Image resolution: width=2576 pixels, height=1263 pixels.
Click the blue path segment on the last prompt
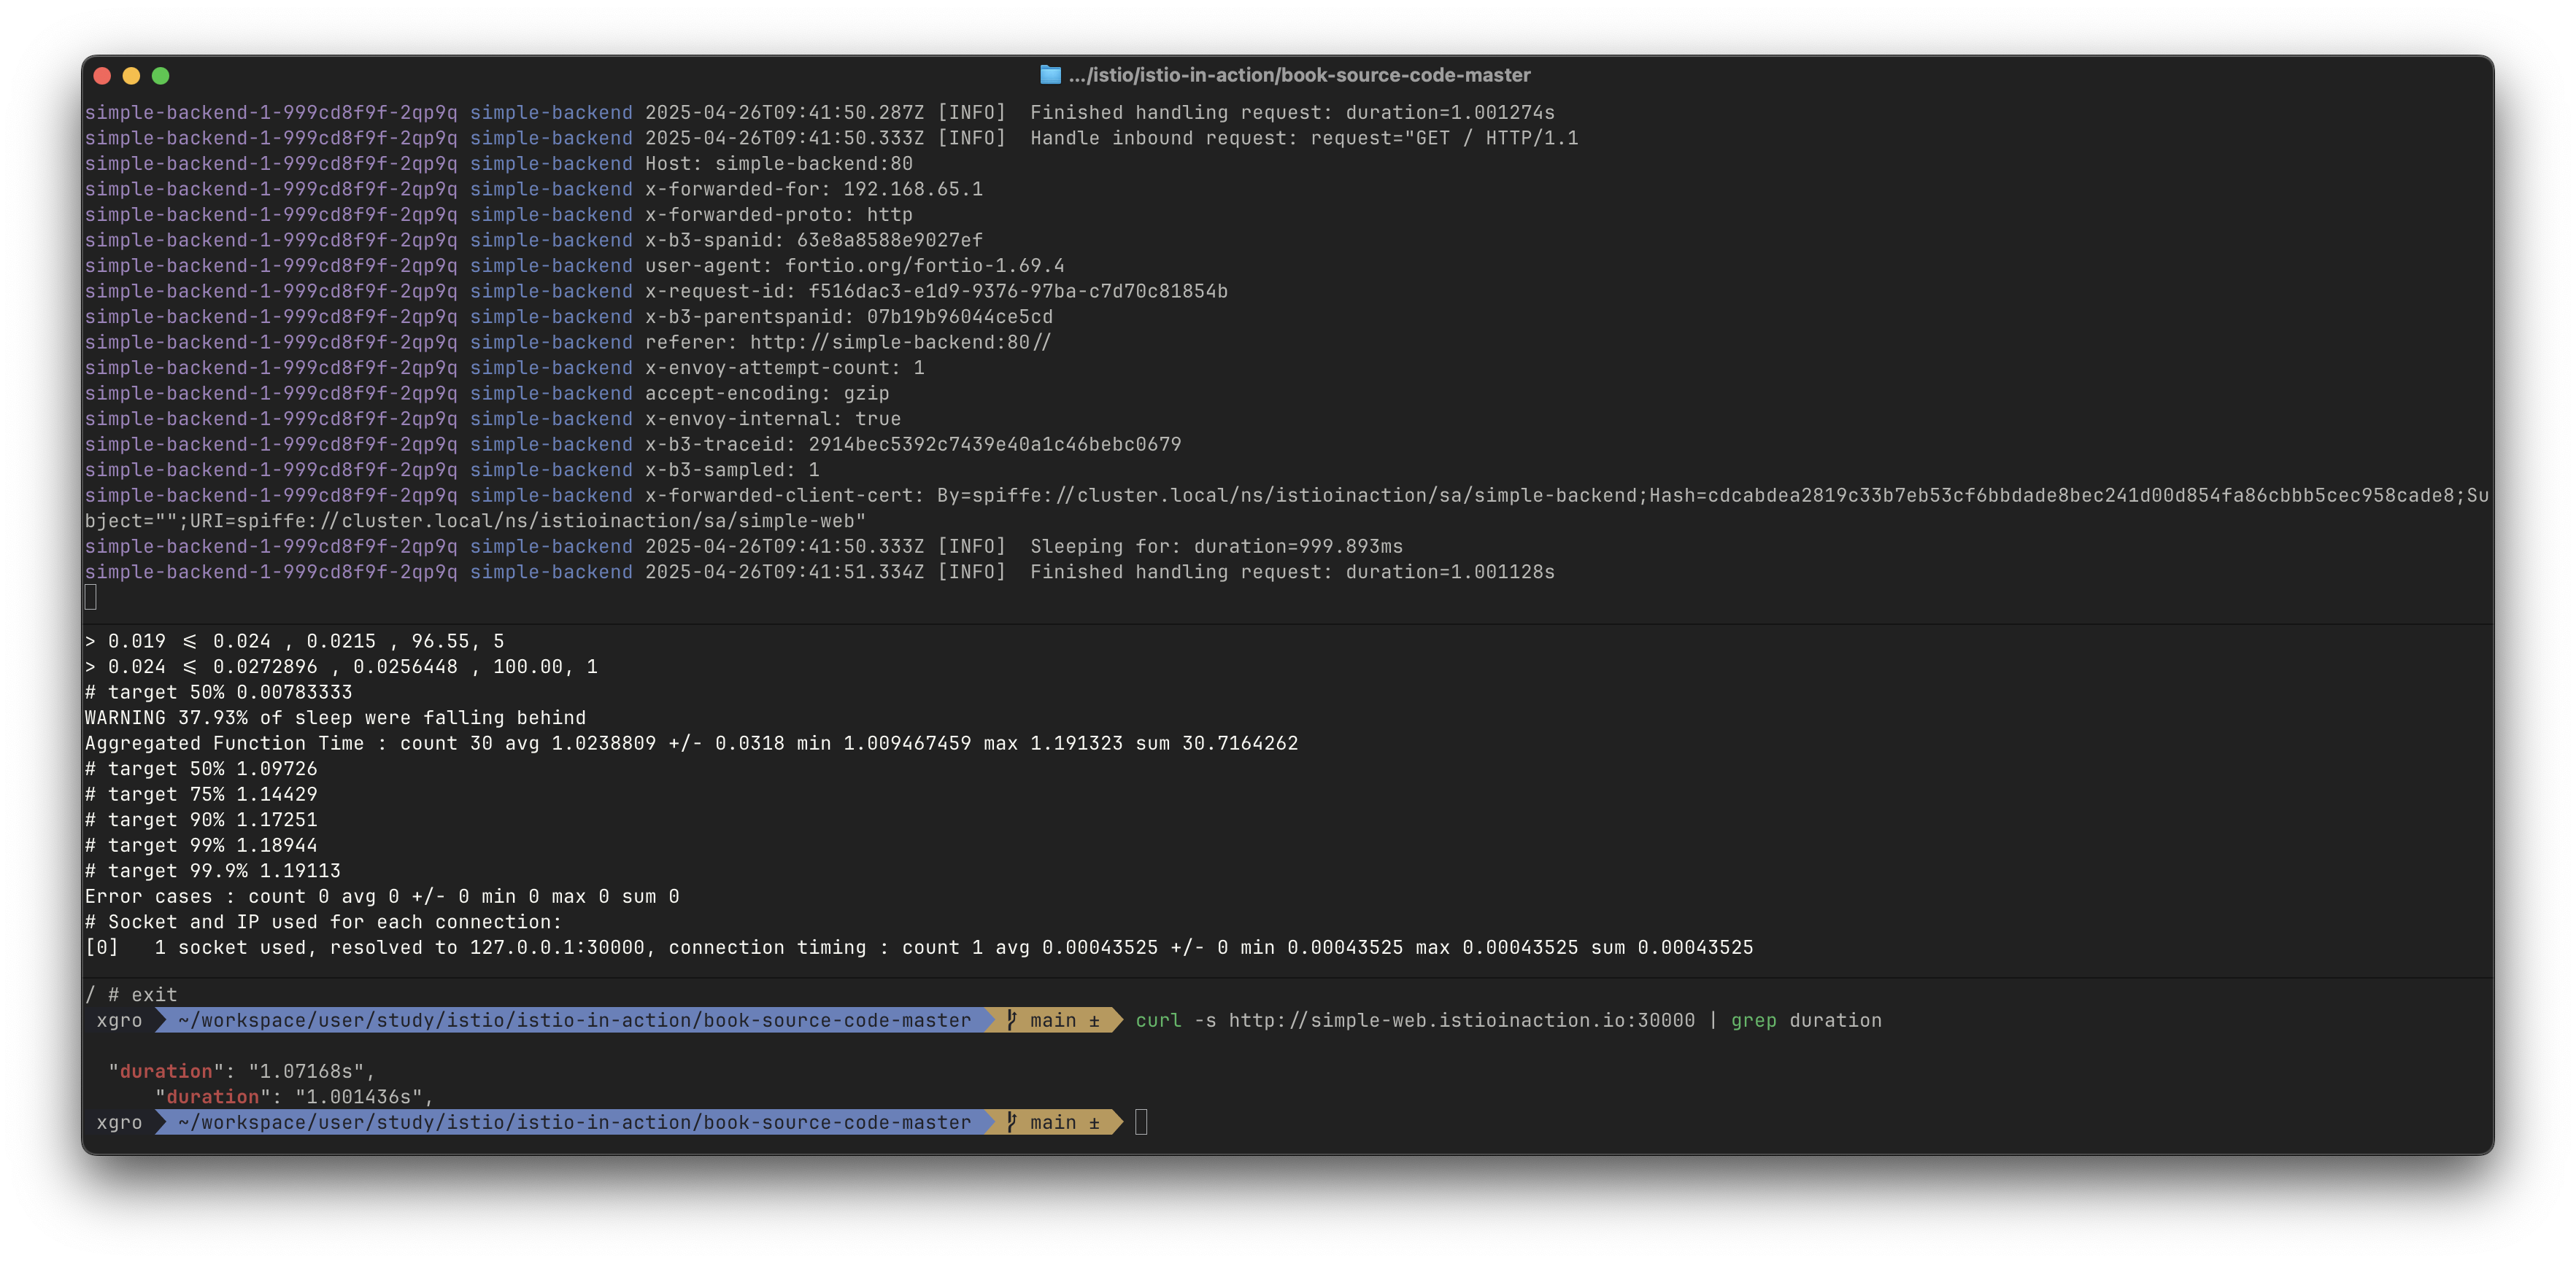point(574,1122)
